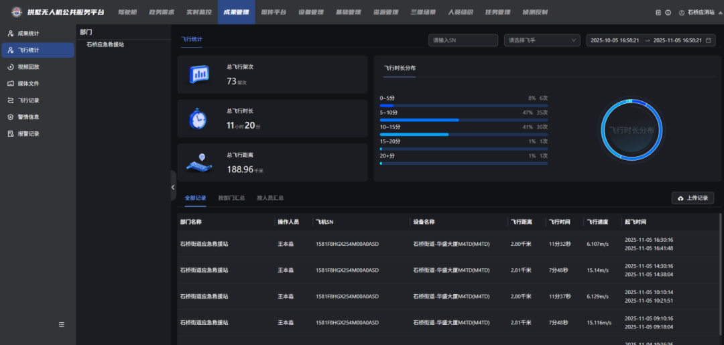Click the 飞行记录 route icon in sidebar
This screenshot has height=345, width=724.
tap(11, 100)
